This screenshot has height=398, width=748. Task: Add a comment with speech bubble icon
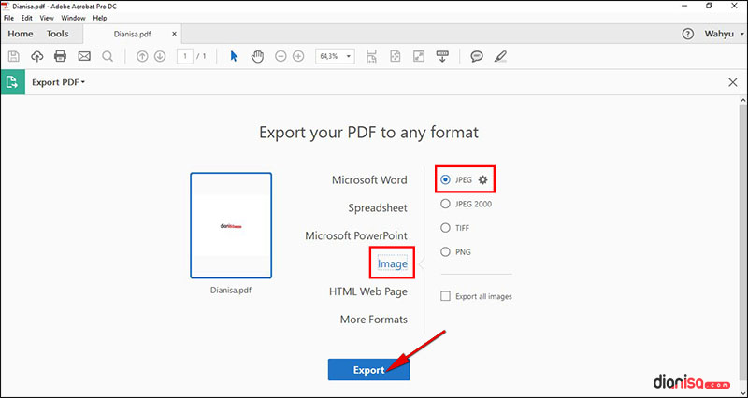point(477,56)
